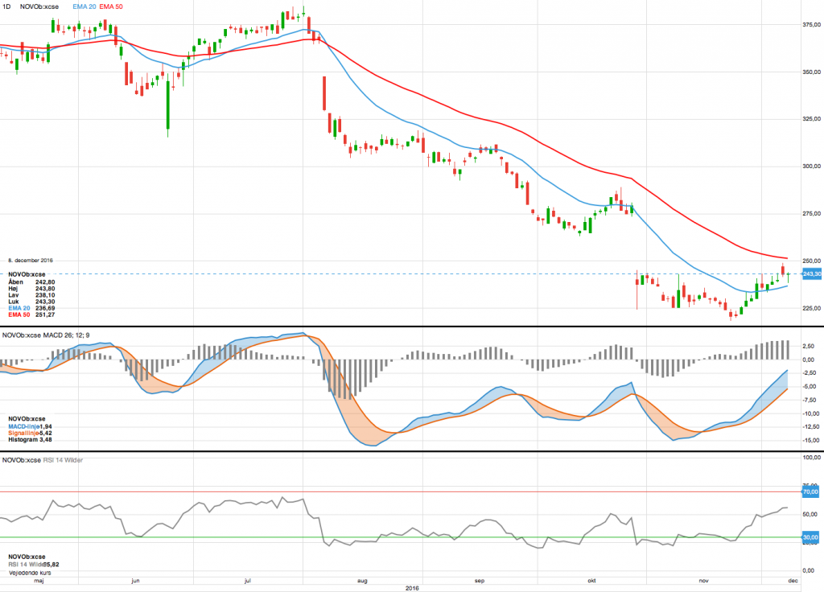Click the blue 30,00 RSI level tag
824x592 pixels.
(810, 537)
